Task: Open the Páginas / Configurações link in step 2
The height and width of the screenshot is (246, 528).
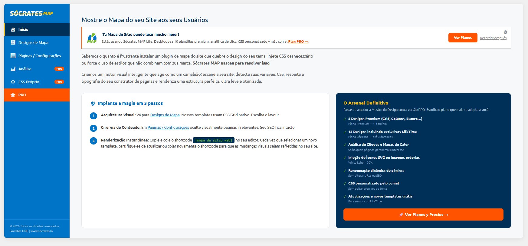Action: [168, 128]
